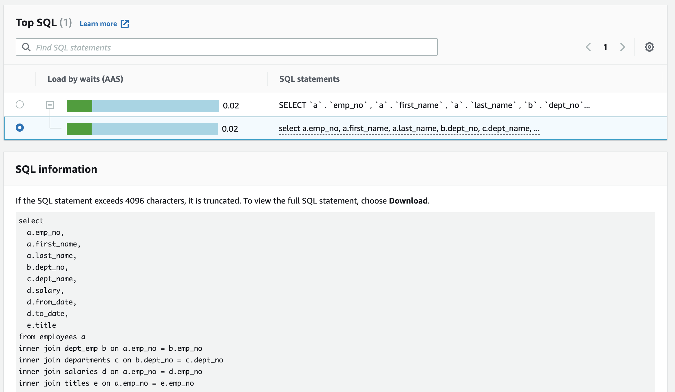
Task: Click the select a.emp_no, a.first_name statement text
Action: [409, 128]
